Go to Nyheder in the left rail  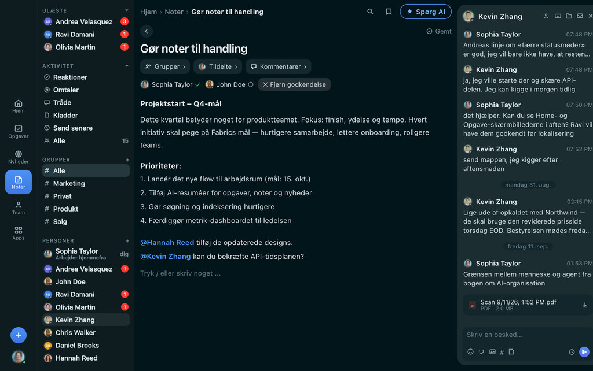pos(18,157)
